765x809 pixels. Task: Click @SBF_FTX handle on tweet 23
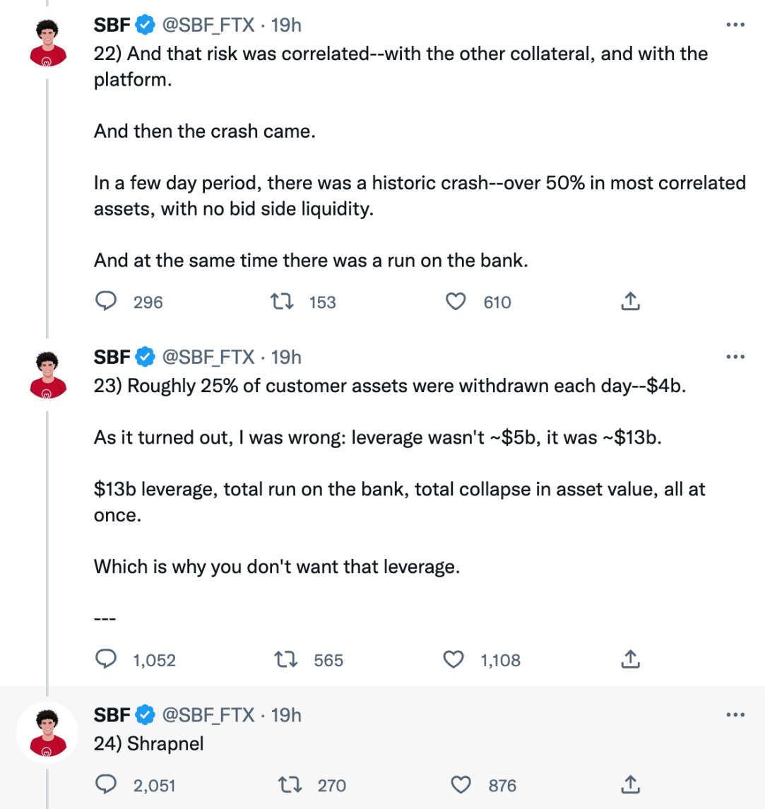pyautogui.click(x=208, y=358)
